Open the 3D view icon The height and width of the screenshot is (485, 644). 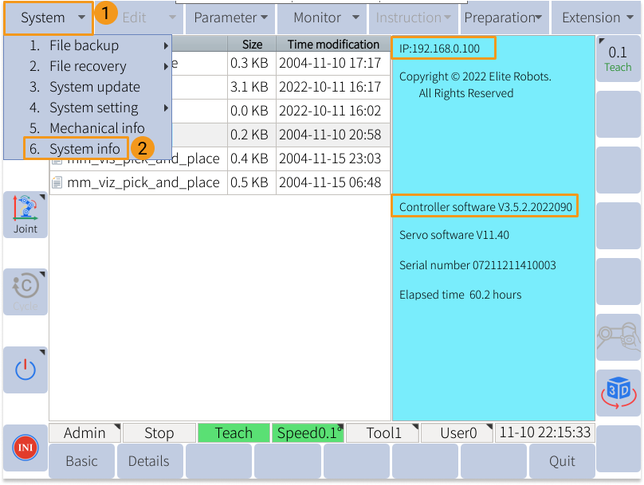coord(618,393)
